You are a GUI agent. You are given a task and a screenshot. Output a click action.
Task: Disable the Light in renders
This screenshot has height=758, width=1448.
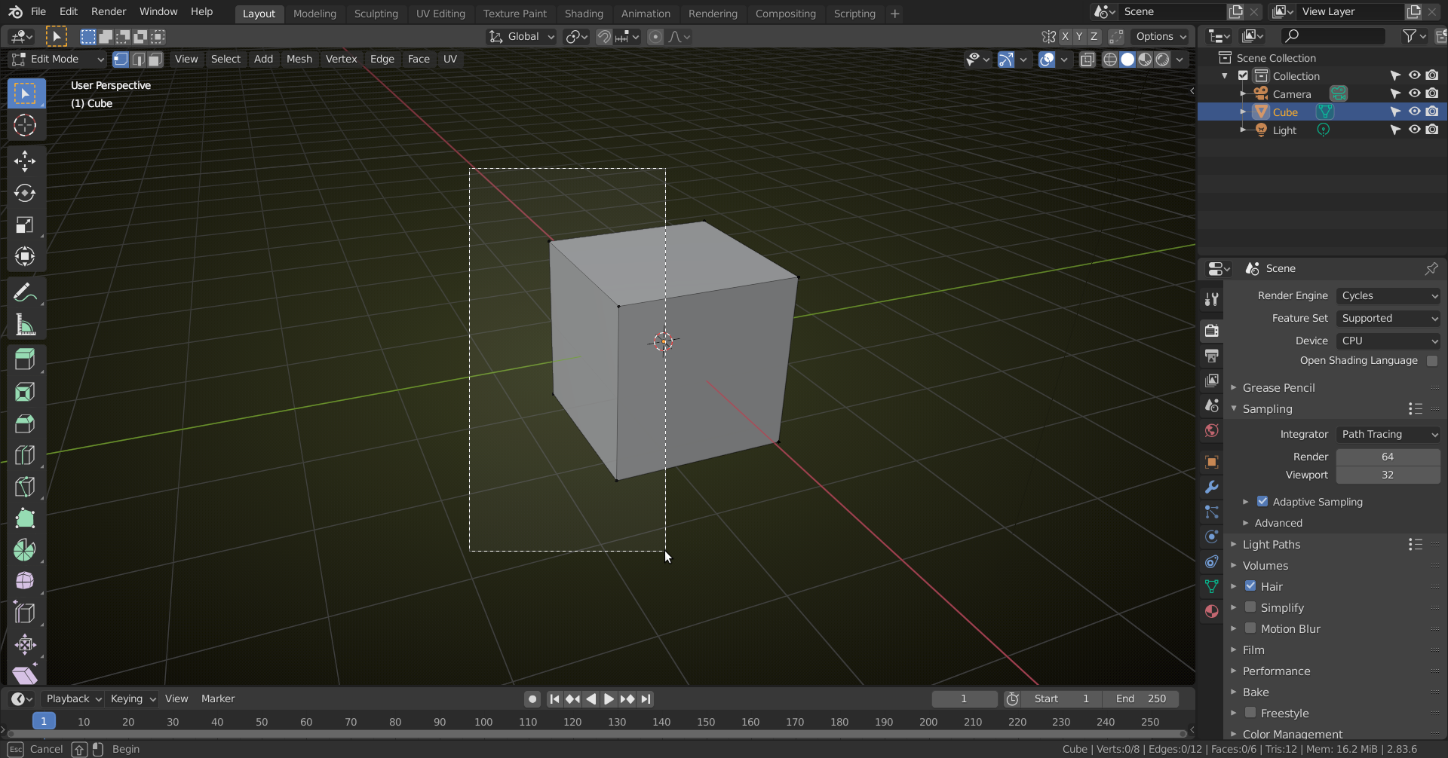1432,130
